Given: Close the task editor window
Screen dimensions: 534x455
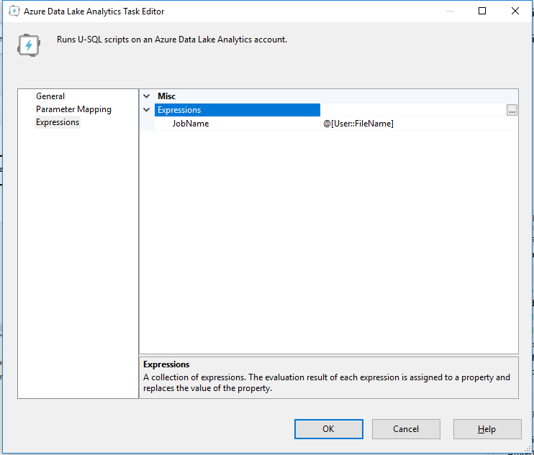Looking at the screenshot, I should 515,11.
